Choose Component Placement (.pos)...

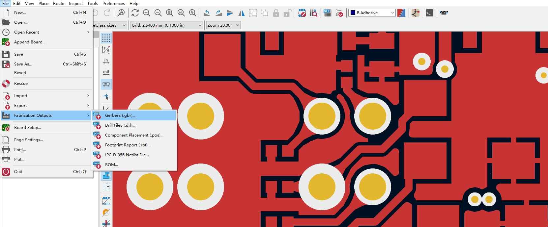[134, 135]
